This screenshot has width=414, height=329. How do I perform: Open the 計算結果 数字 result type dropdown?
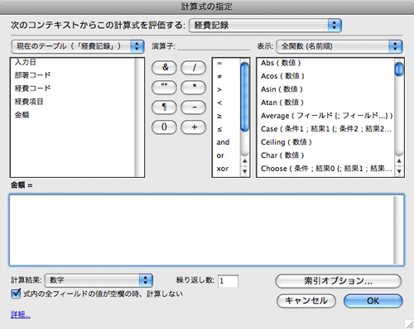pos(99,280)
